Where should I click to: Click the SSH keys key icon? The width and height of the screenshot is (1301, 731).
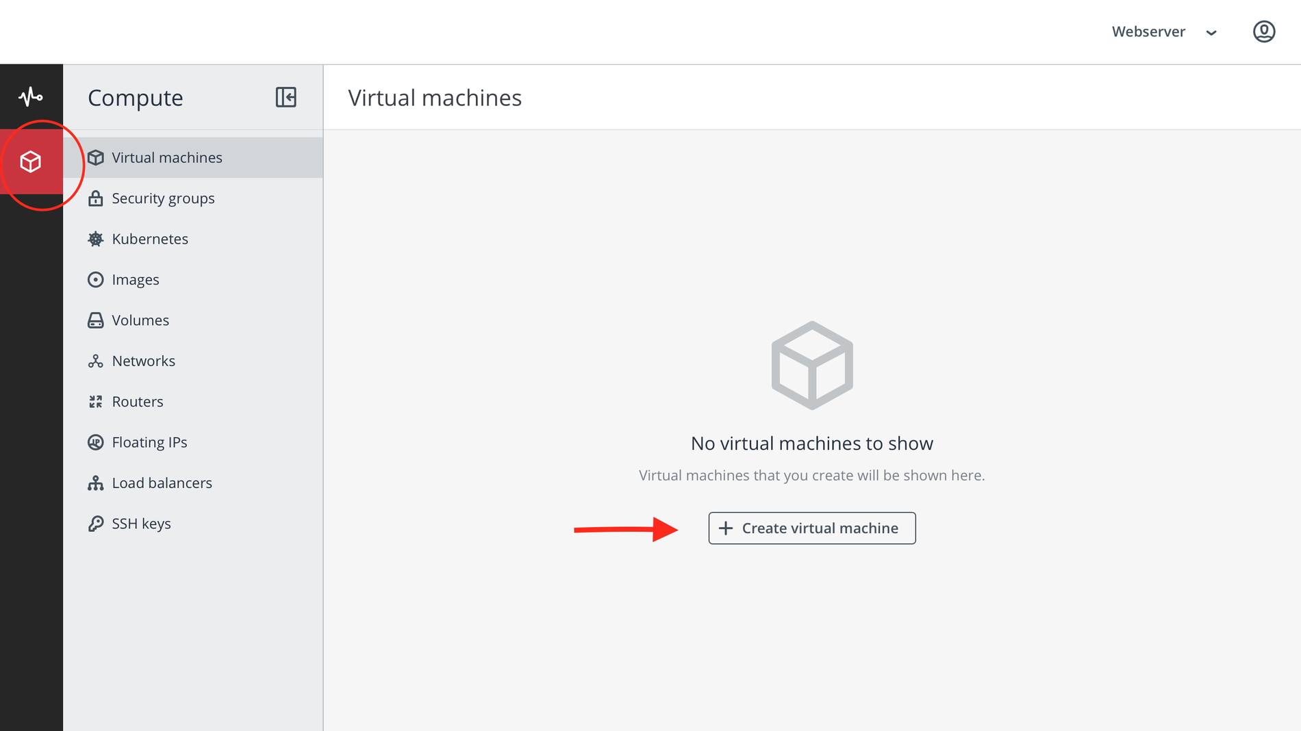pos(96,524)
